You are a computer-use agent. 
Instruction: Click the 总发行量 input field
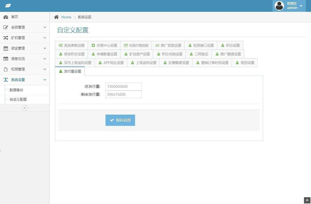click(x=123, y=87)
